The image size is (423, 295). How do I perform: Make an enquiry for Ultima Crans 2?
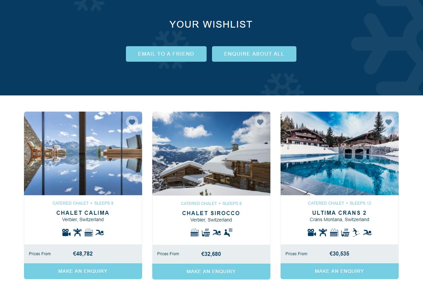340,271
